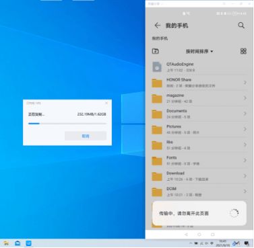Expand the Documents row chevron
The height and width of the screenshot is (248, 254).
[x=245, y=114]
